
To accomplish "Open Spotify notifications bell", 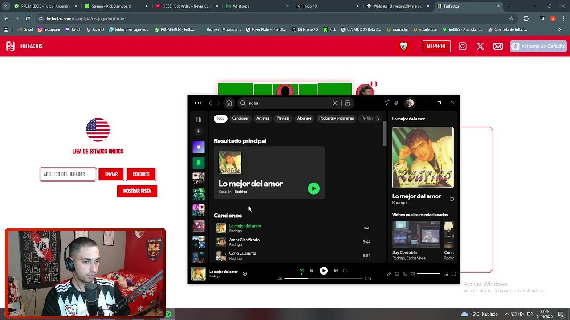I will point(386,103).
